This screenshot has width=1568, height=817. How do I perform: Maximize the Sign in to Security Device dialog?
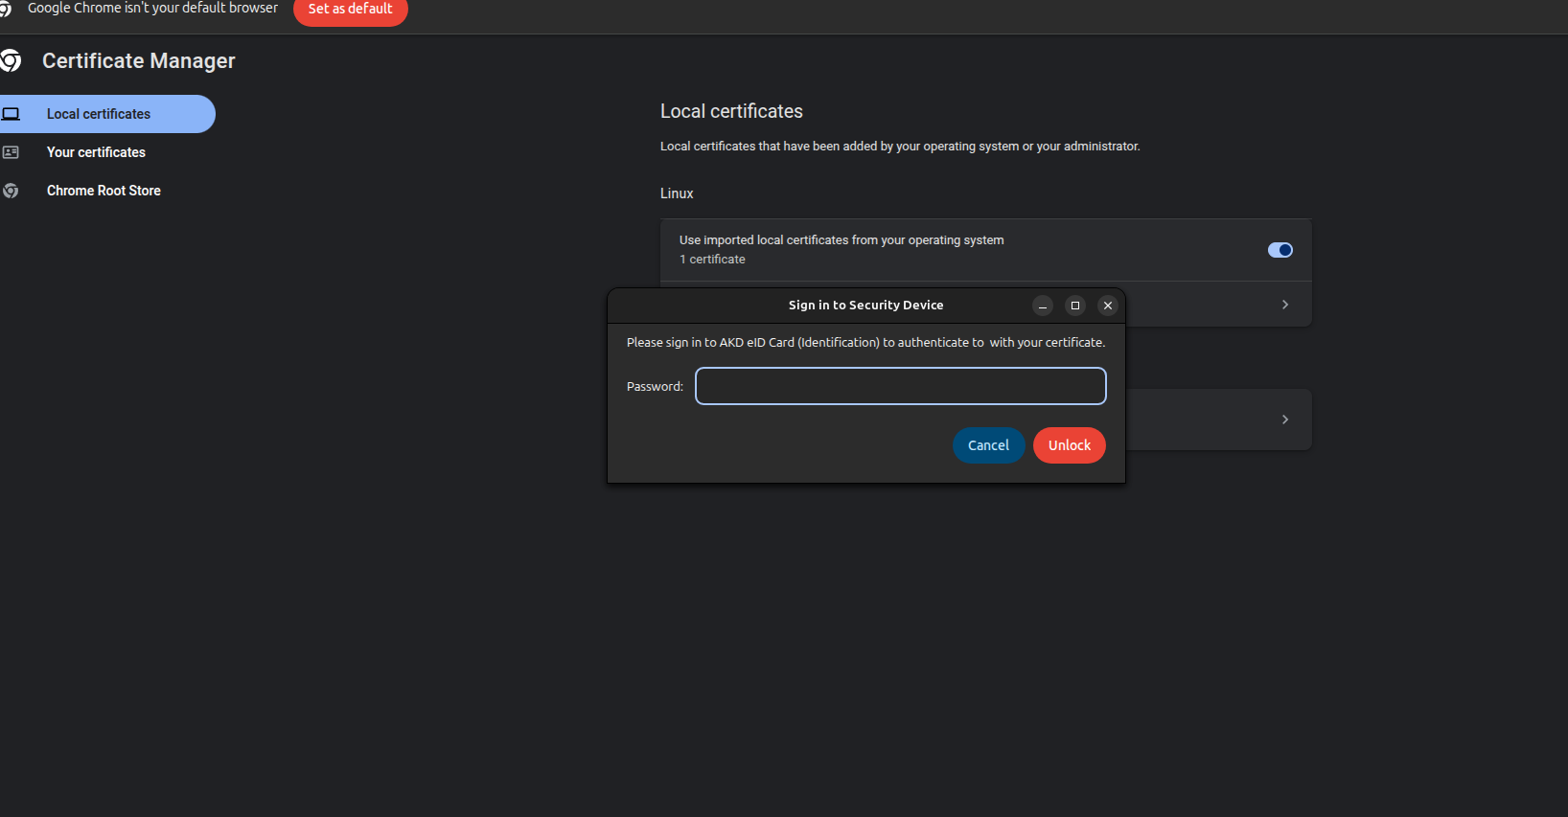pyautogui.click(x=1075, y=306)
